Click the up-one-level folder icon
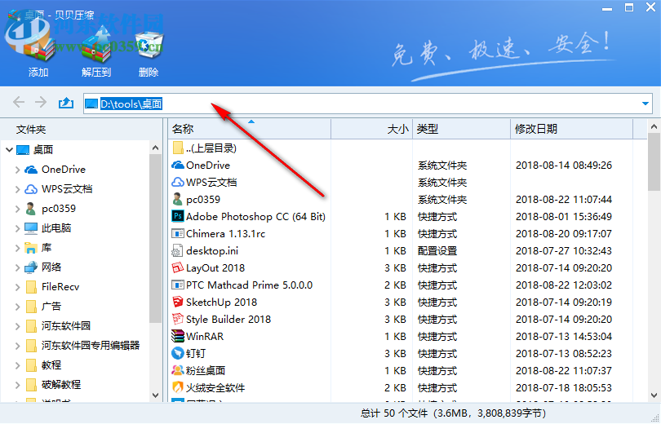 pos(66,102)
